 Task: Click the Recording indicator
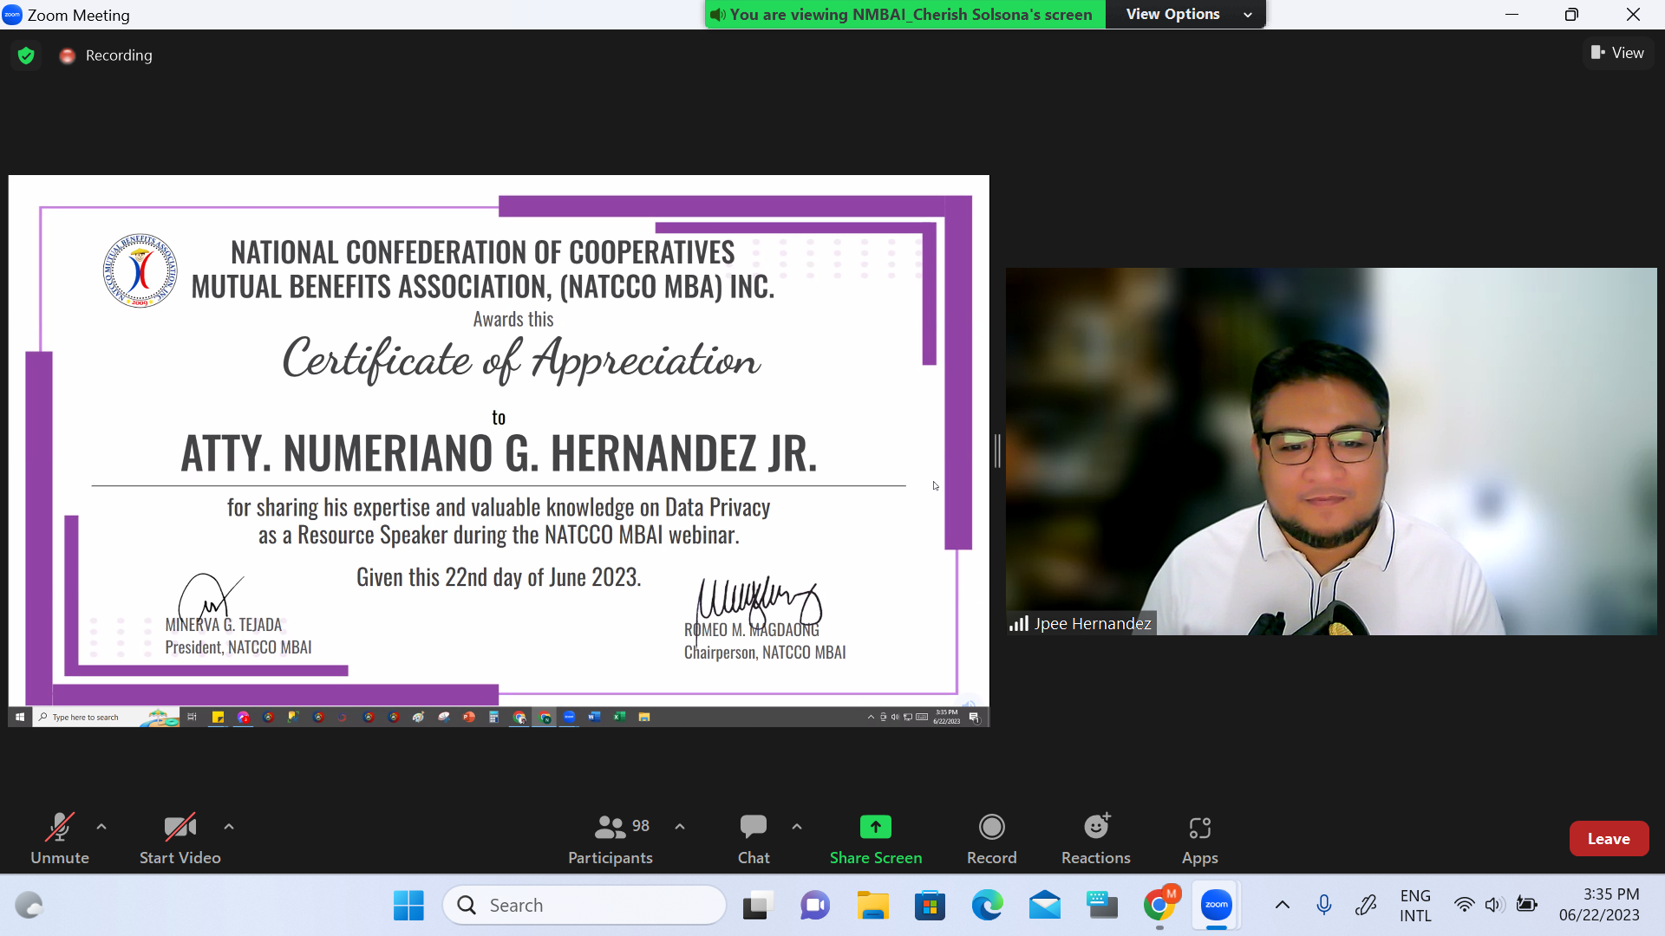click(106, 55)
